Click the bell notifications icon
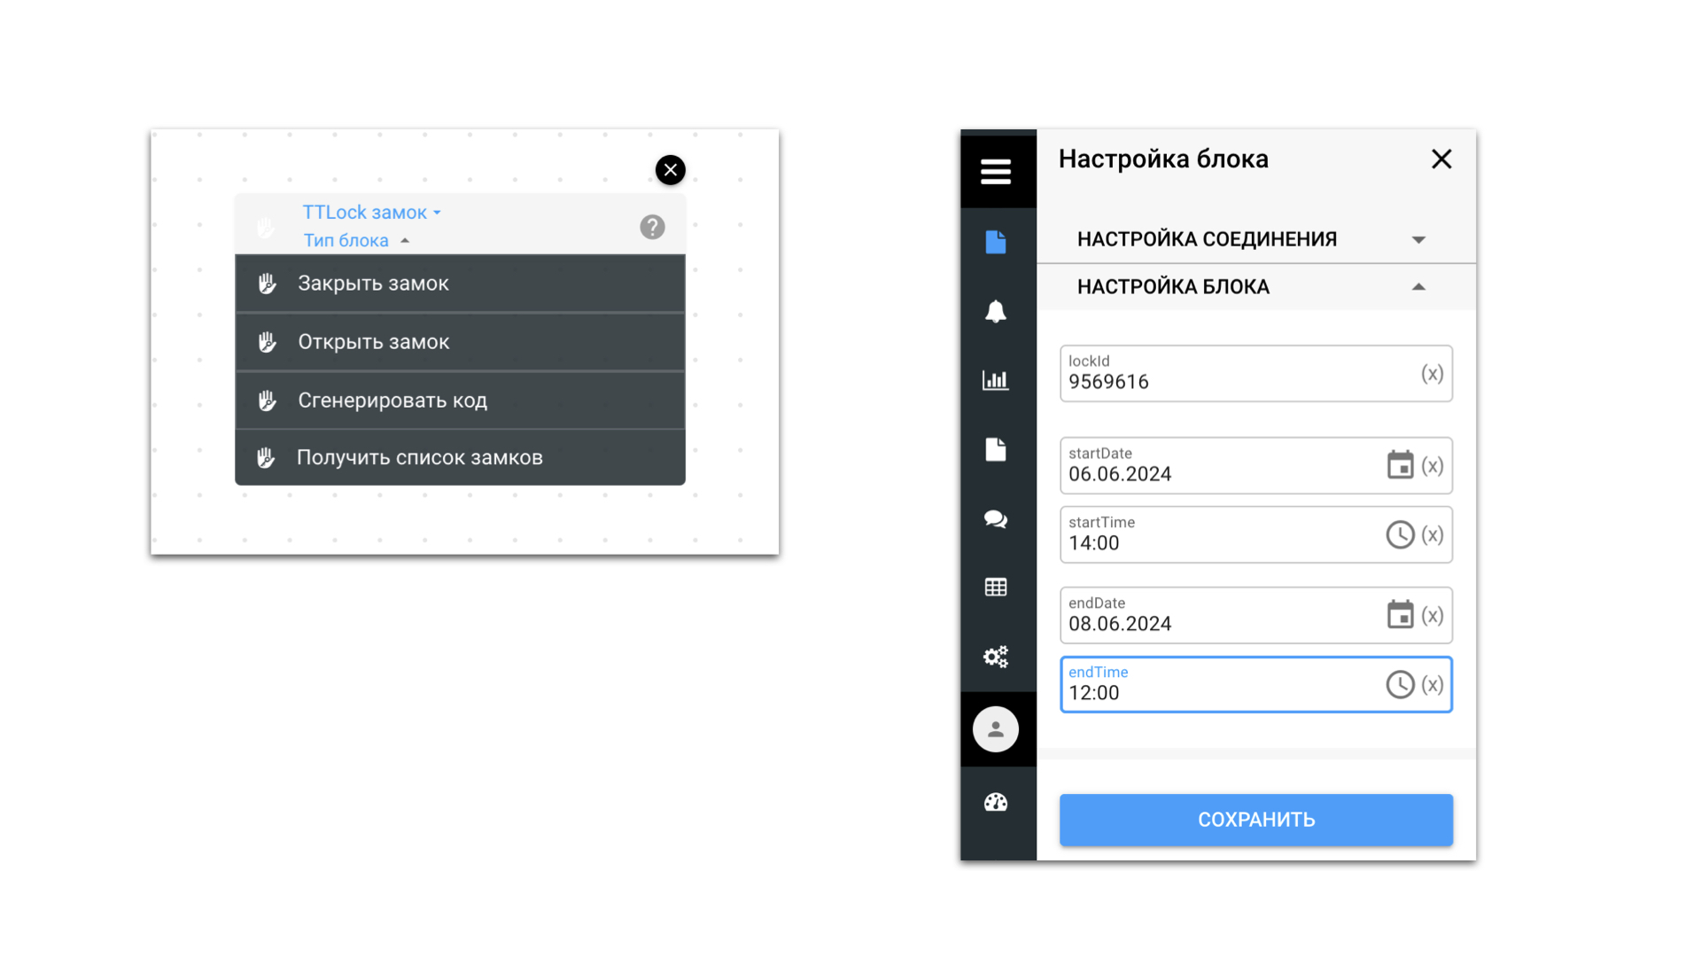 click(x=996, y=311)
